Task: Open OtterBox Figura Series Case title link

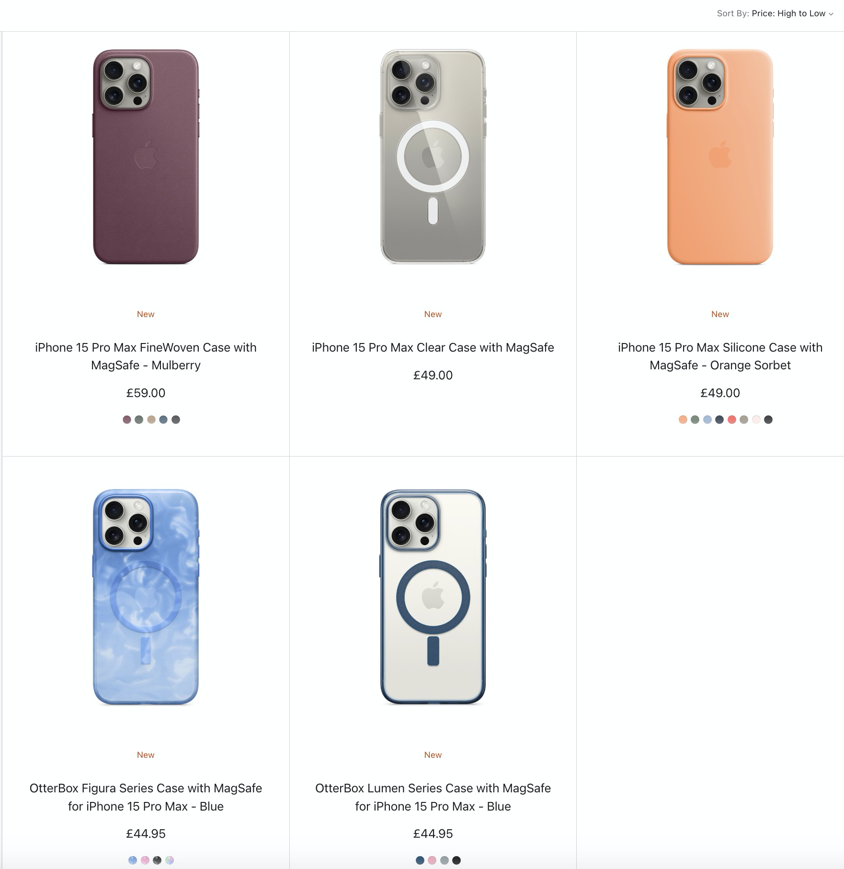Action: [146, 797]
